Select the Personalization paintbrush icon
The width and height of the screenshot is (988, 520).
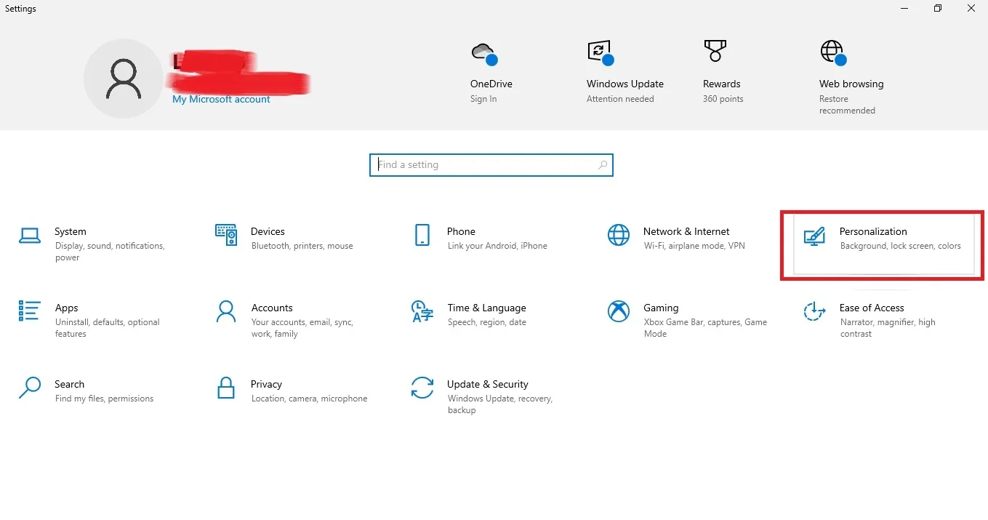(x=814, y=237)
